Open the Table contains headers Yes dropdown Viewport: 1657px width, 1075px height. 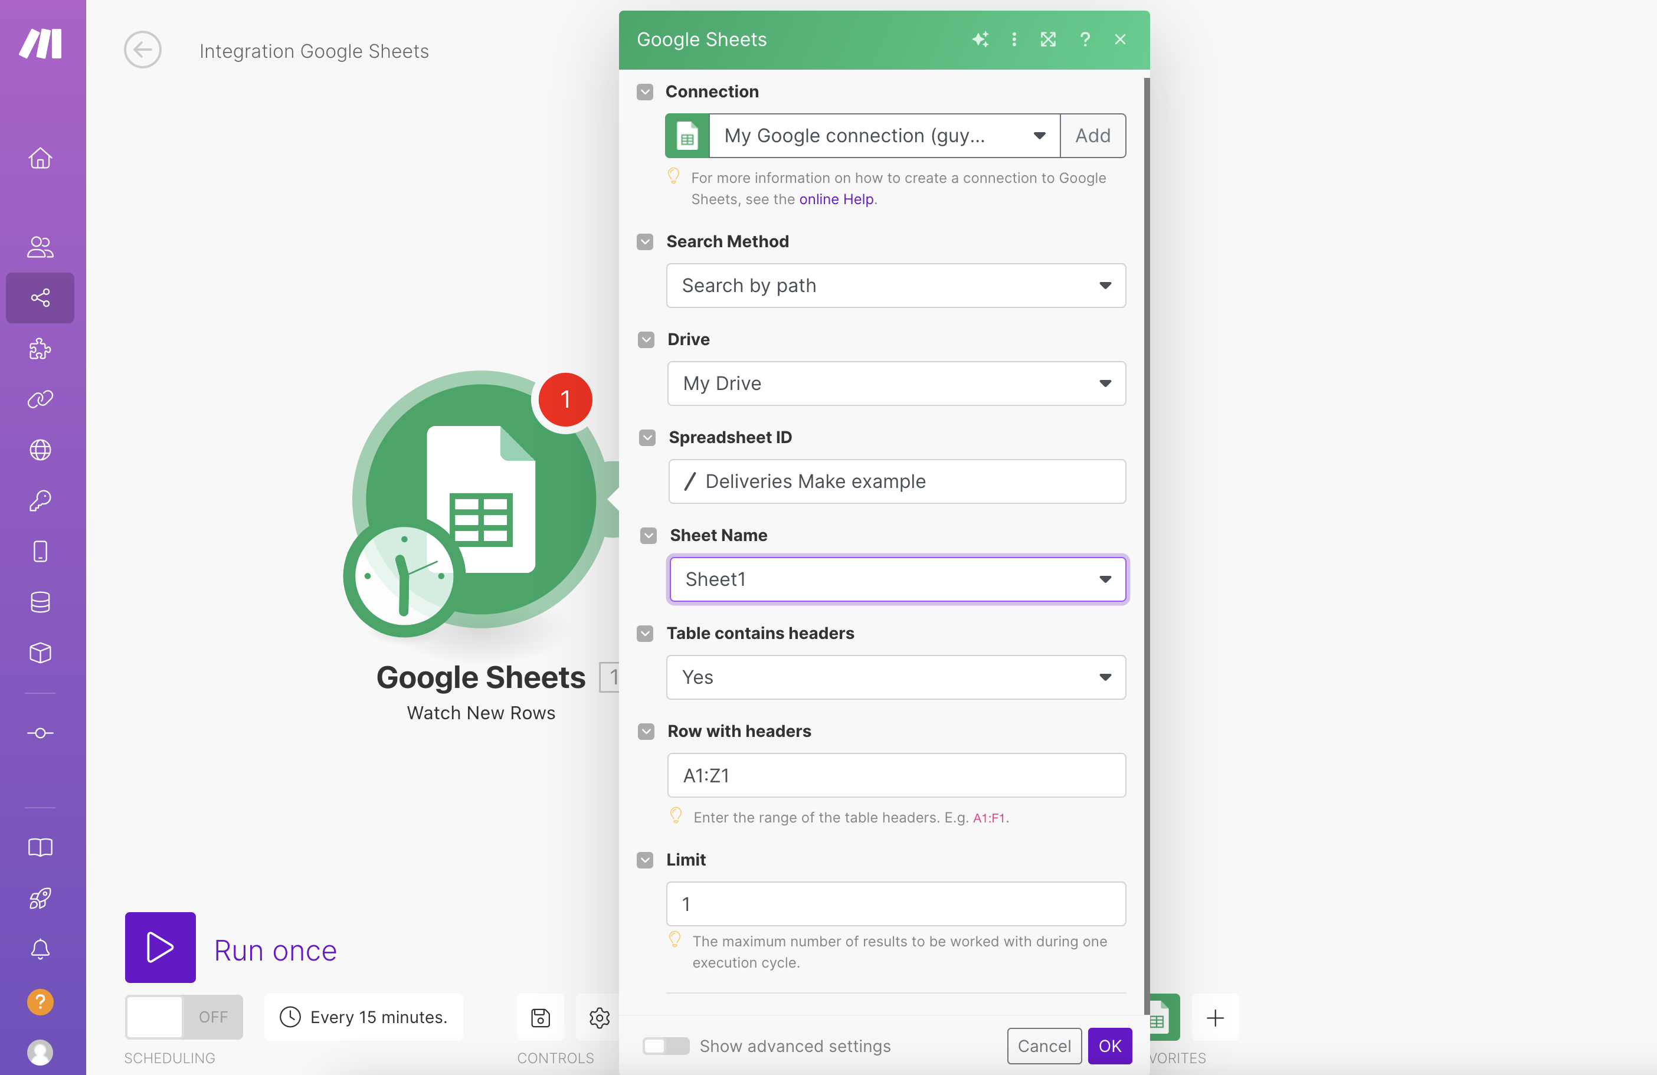[896, 677]
